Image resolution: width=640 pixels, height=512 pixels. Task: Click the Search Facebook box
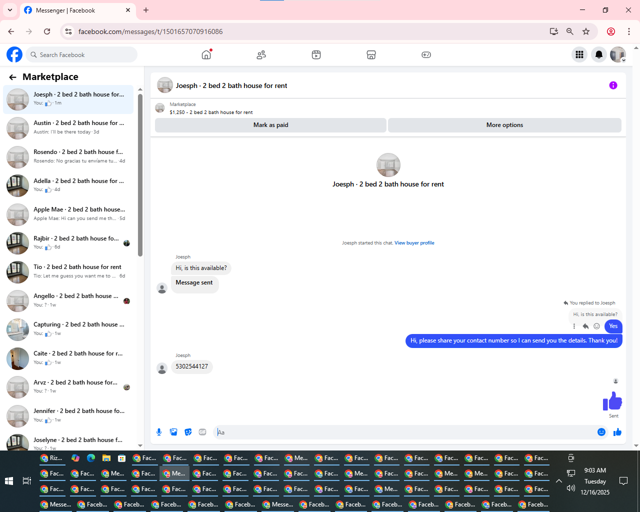coord(81,54)
